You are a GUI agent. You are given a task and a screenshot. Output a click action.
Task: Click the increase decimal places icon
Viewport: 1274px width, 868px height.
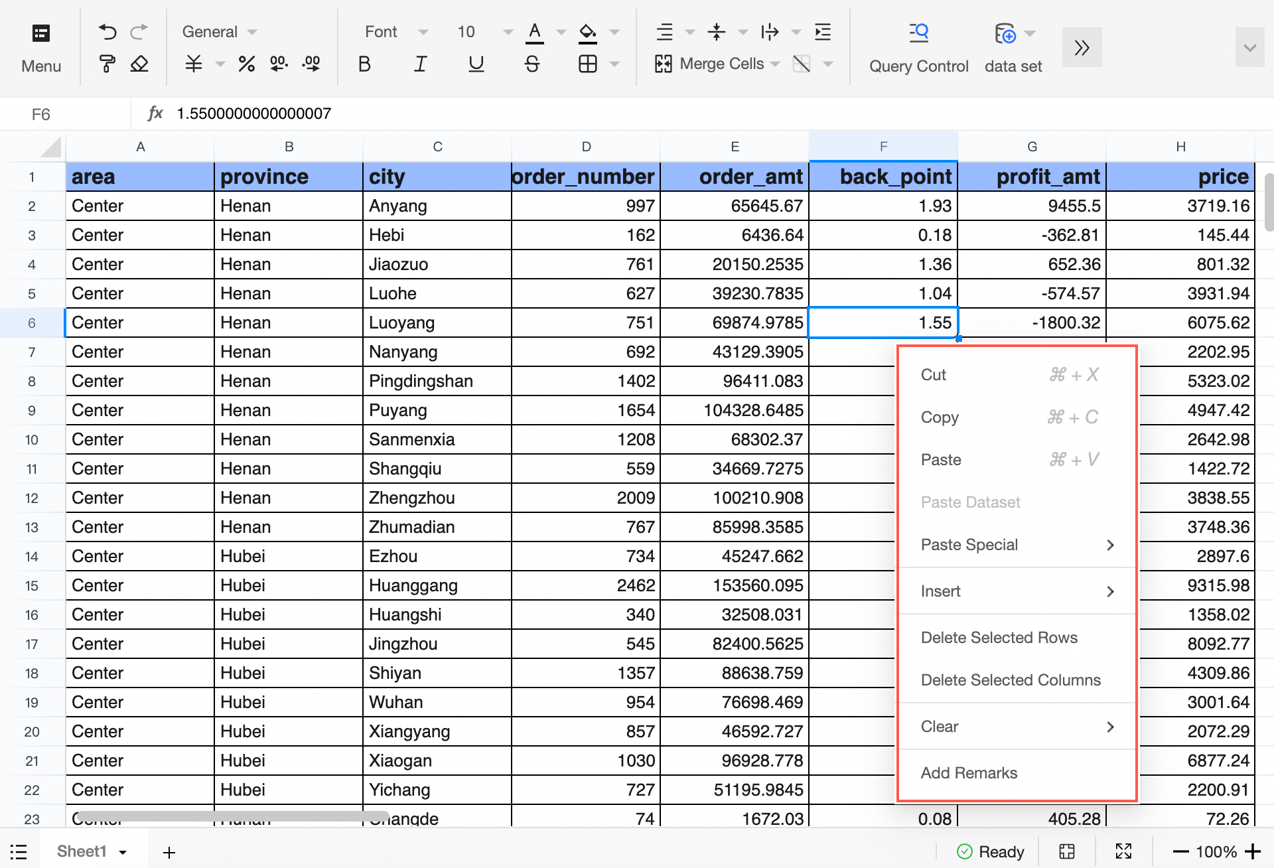(279, 64)
